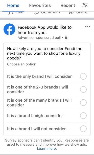Image resolution: width=94 pixels, height=155 pixels.
Task: Open the feed filter settings icon
Action: coord(85,5)
